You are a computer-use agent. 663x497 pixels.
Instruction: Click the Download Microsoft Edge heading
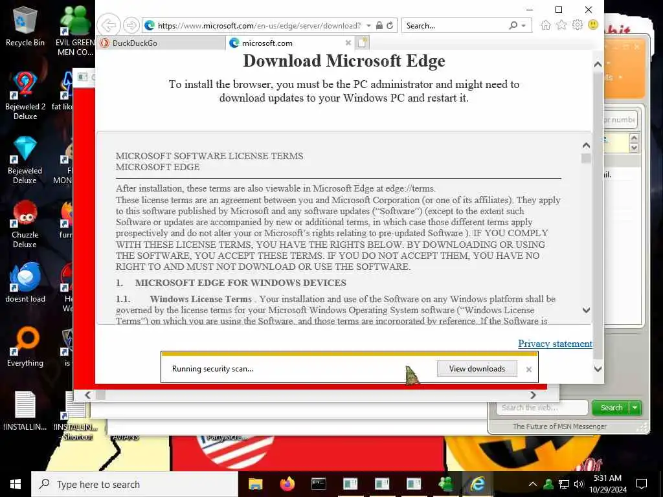pos(344,61)
